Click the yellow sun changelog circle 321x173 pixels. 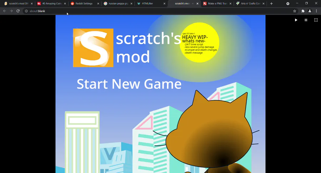pyautogui.click(x=199, y=43)
